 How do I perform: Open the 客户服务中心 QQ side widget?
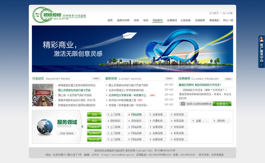[x=261, y=52]
